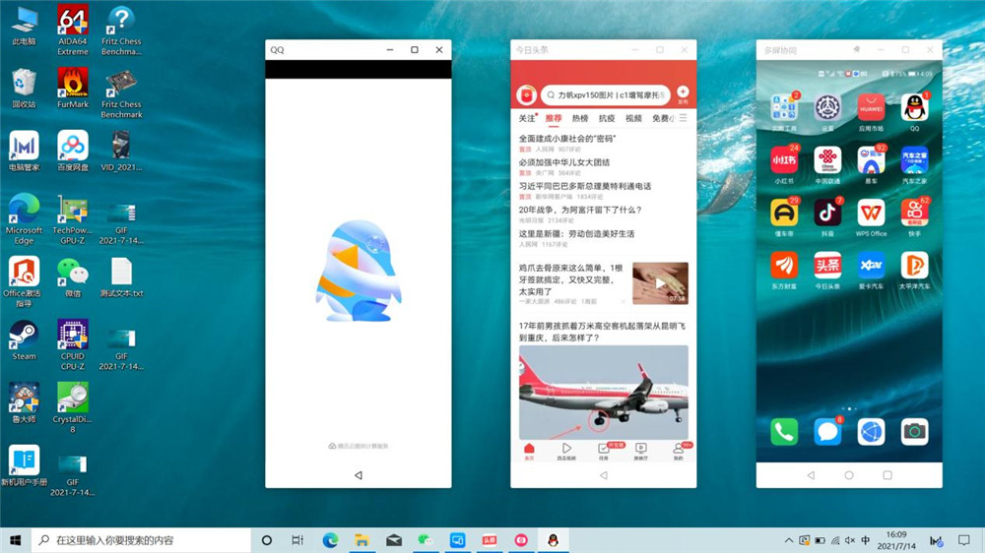Viewport: 985px width, 553px height.
Task: Click the 发布 plus button in 今日头条
Action: click(683, 94)
